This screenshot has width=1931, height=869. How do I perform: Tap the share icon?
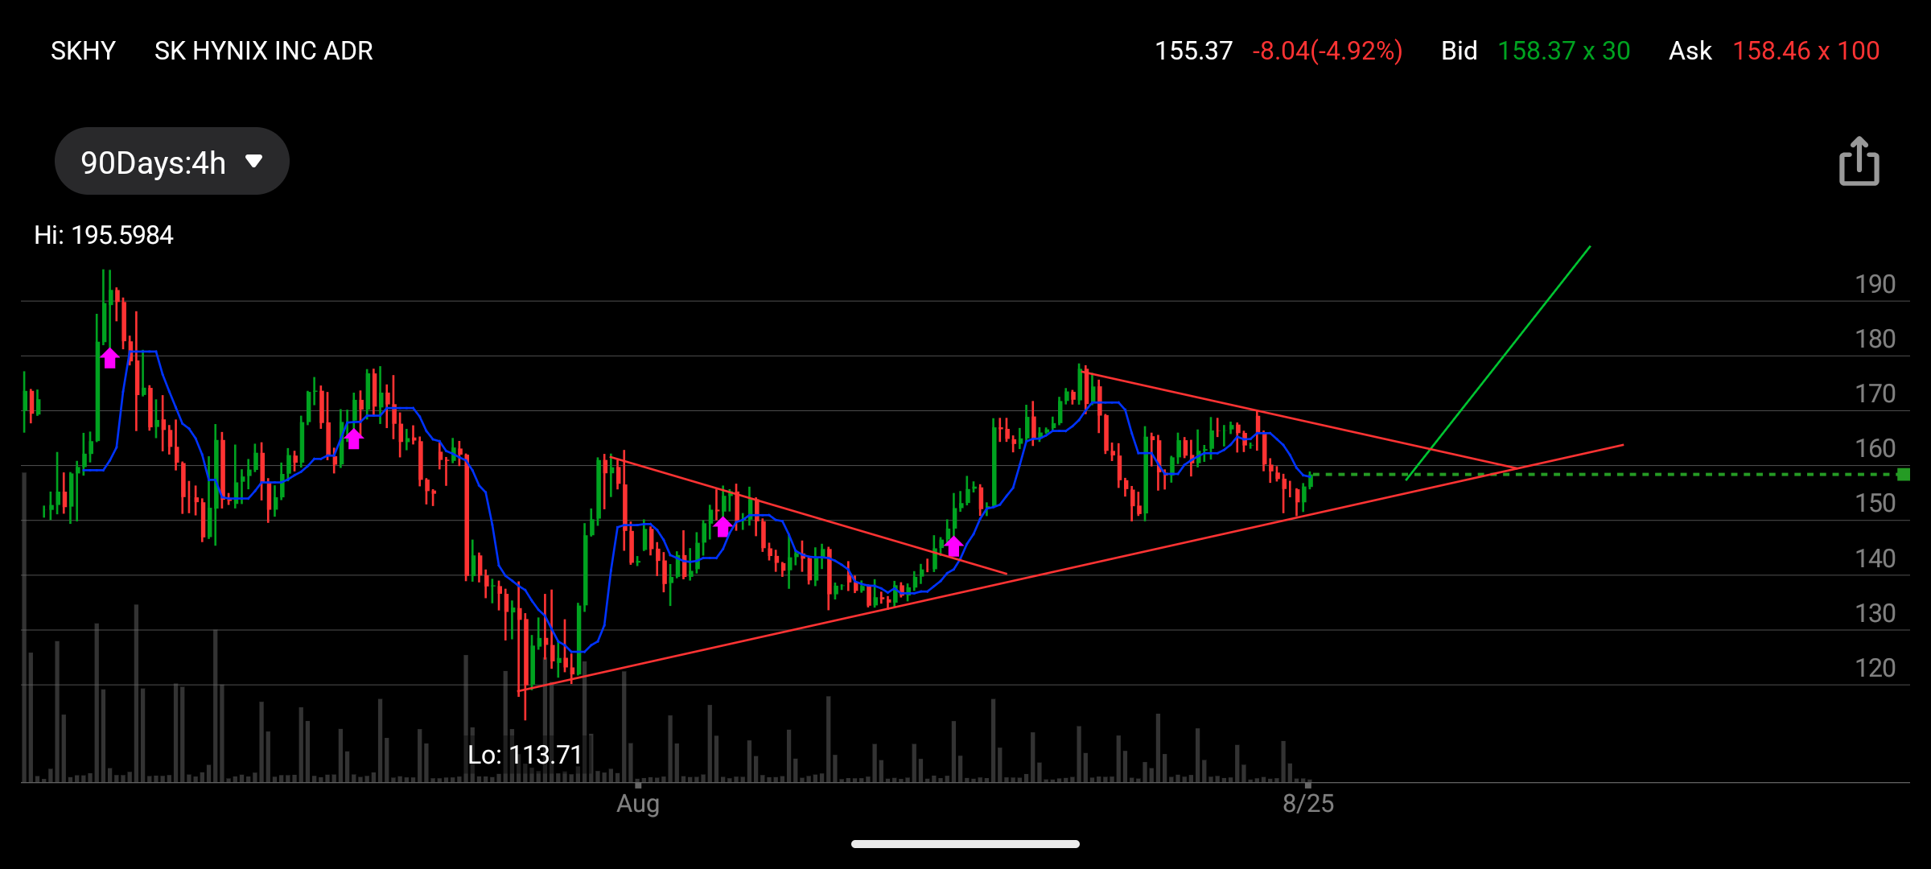1859,162
